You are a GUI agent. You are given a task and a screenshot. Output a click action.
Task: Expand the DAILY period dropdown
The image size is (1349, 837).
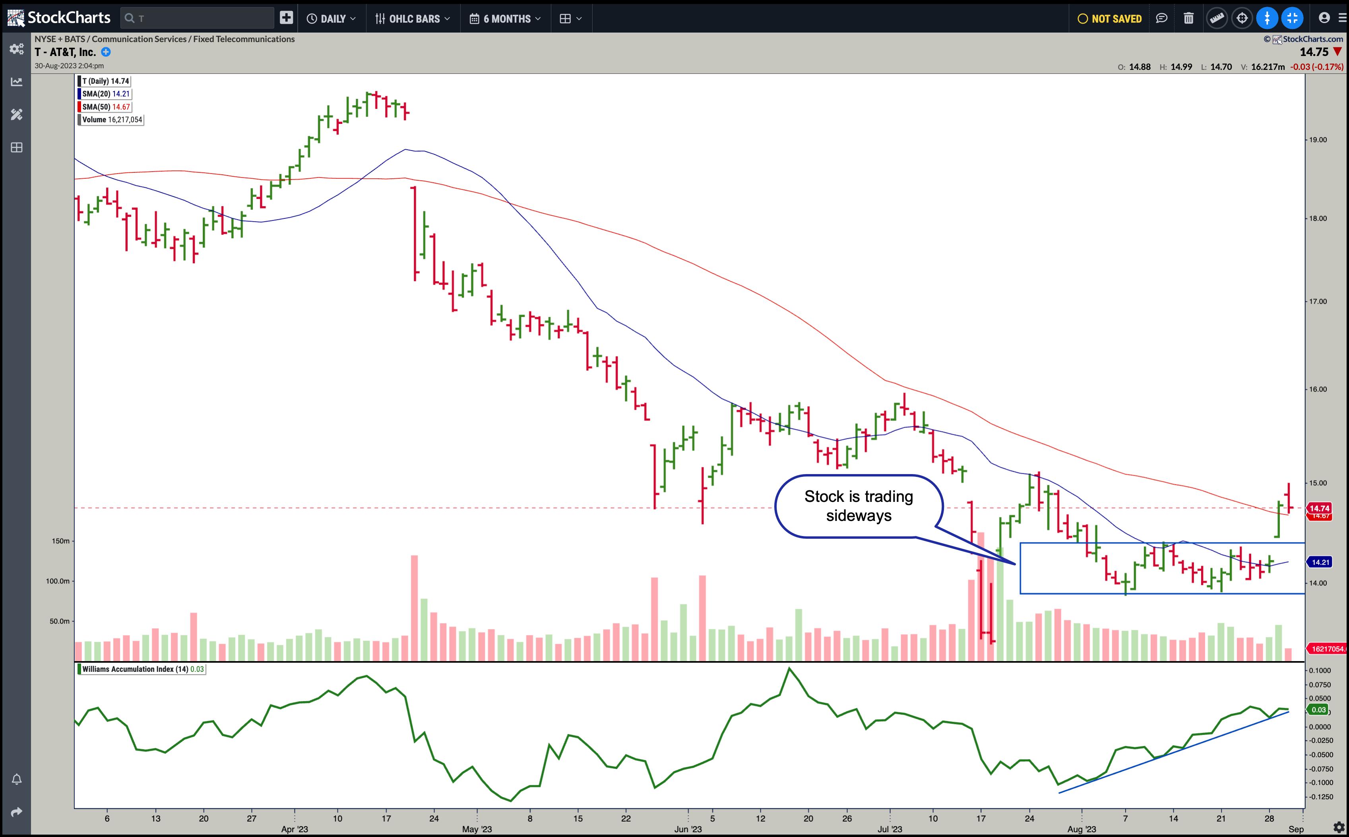coord(331,18)
